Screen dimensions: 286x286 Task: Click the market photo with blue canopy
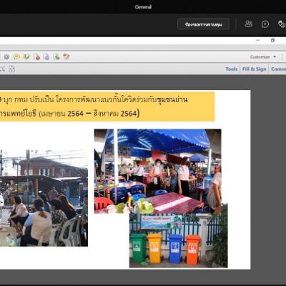158,171
